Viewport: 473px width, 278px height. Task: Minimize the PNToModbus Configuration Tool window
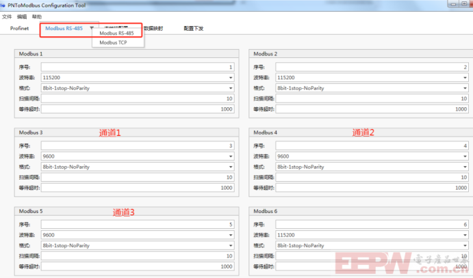click(453, 3)
